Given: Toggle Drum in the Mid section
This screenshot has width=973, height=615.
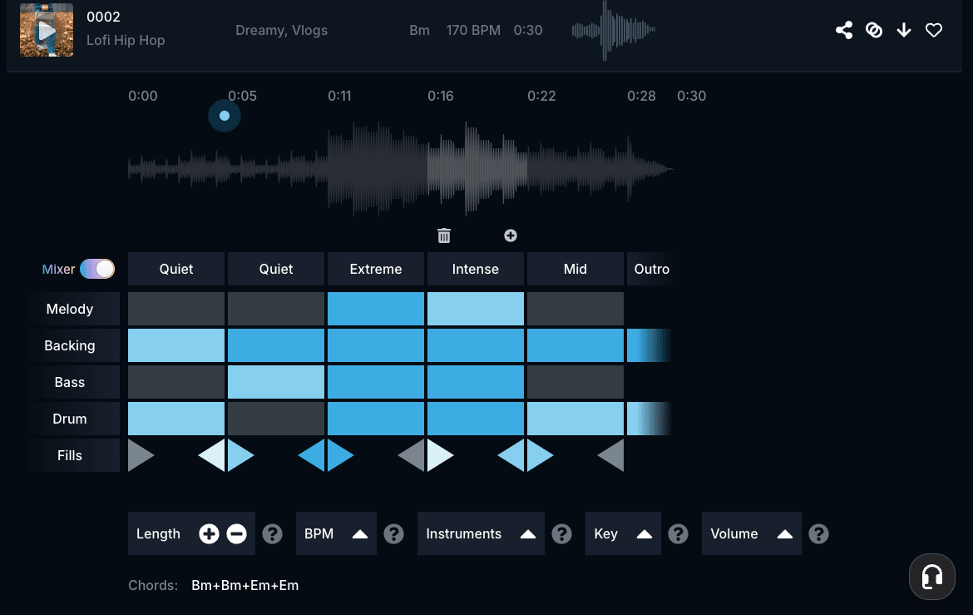Looking at the screenshot, I should [x=575, y=419].
